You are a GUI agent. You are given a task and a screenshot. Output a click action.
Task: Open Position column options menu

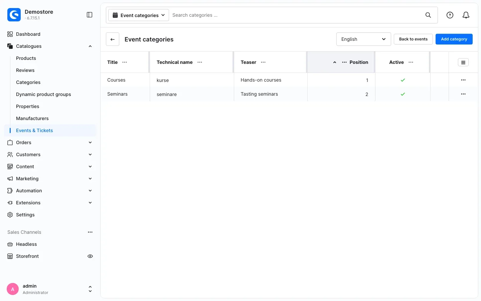tap(344, 62)
